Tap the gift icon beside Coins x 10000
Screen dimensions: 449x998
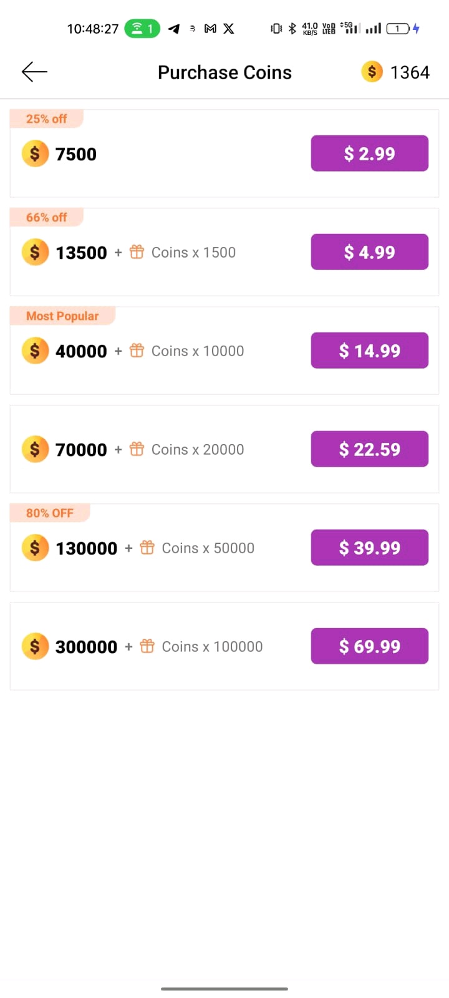[x=137, y=351]
